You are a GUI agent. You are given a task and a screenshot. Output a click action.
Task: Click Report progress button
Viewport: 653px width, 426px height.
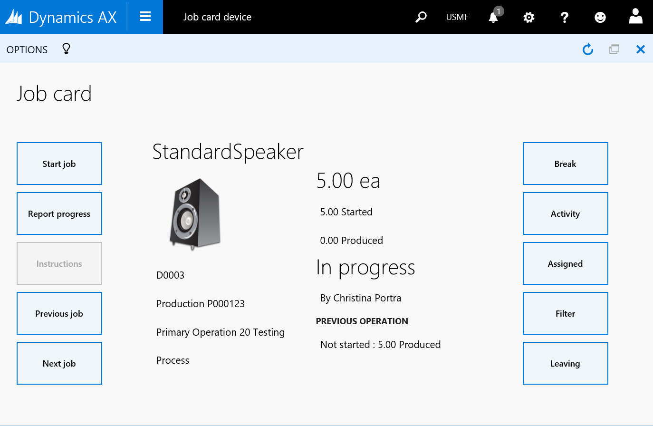pos(59,213)
